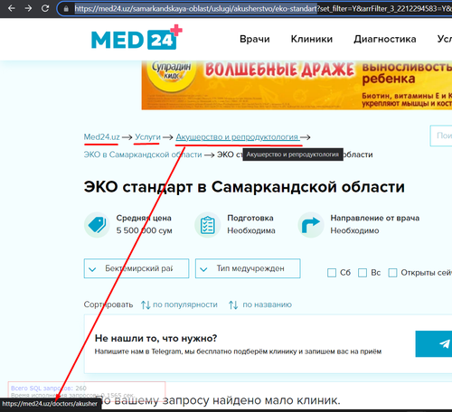The image size is (452, 412).
Task: Open the Диагностика menu item
Action: coord(385,39)
